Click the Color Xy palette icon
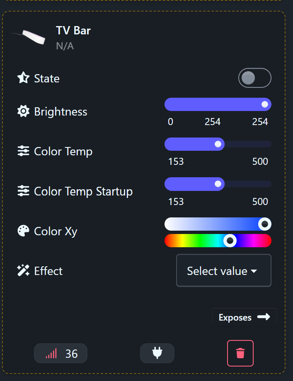This screenshot has height=381, width=293. click(x=23, y=231)
